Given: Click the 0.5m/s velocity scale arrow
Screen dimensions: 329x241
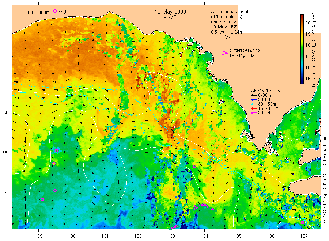Looking at the screenshot, I should 222,37.
